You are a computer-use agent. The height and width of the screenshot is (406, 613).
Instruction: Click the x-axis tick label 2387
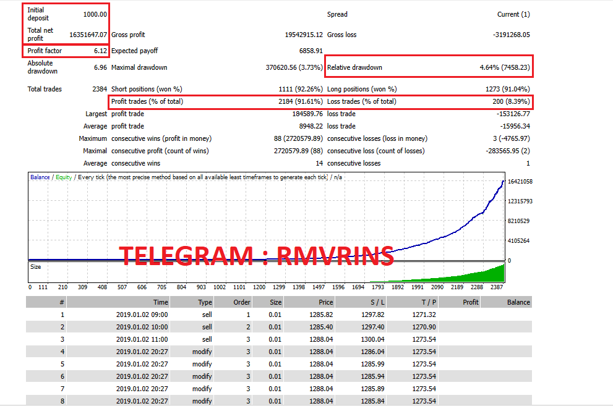pyautogui.click(x=497, y=287)
